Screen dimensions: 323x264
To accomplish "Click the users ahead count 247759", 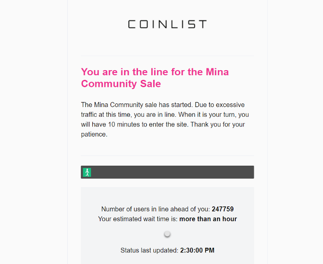I will pyautogui.click(x=223, y=209).
